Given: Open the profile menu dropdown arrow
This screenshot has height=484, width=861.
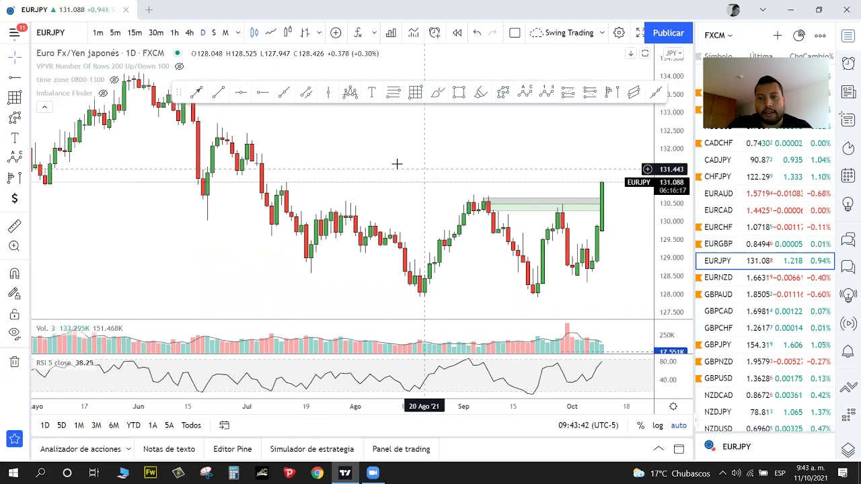Looking at the screenshot, I should [763, 9].
